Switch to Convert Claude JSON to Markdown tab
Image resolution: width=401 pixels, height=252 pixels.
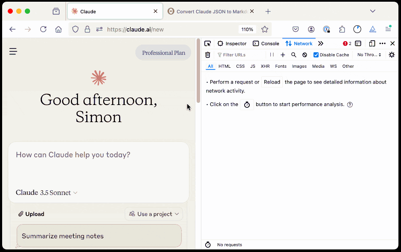pyautogui.click(x=208, y=12)
